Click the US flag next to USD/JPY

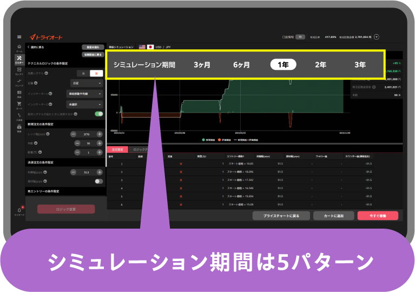tap(142, 47)
